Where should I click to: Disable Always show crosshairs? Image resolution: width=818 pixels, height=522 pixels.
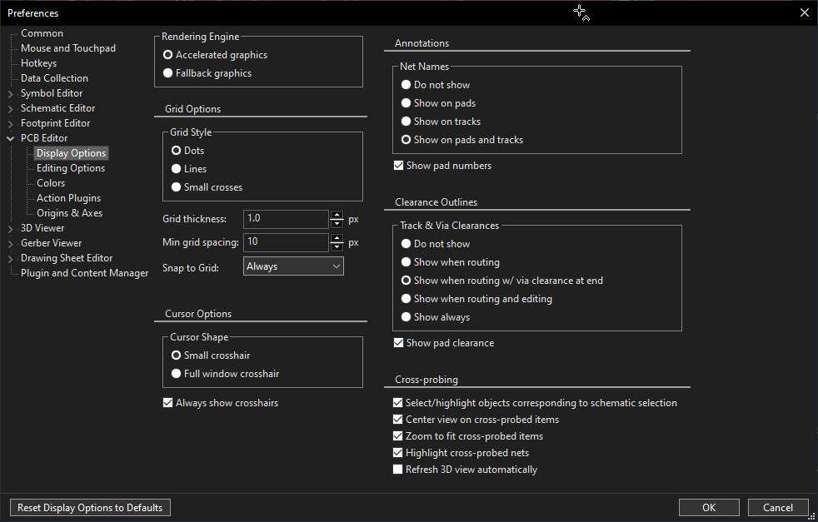tap(168, 402)
